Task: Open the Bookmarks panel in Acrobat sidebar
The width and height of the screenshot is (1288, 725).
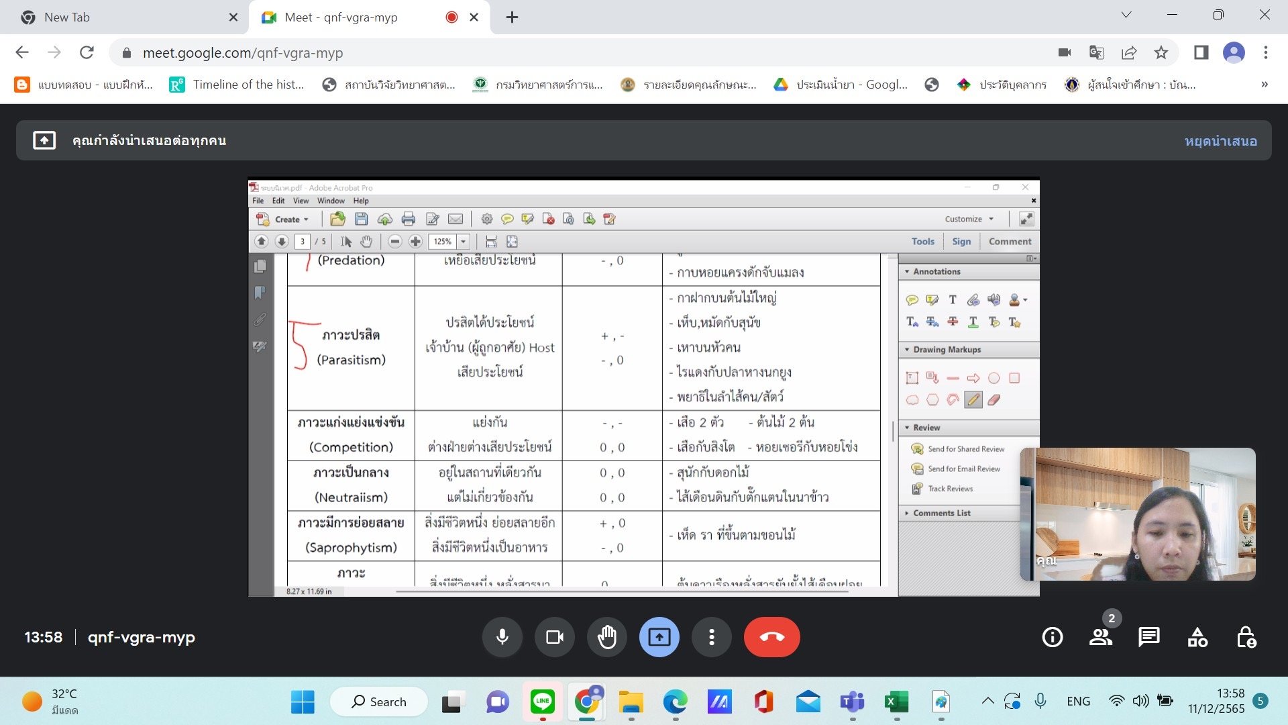Action: 260,293
